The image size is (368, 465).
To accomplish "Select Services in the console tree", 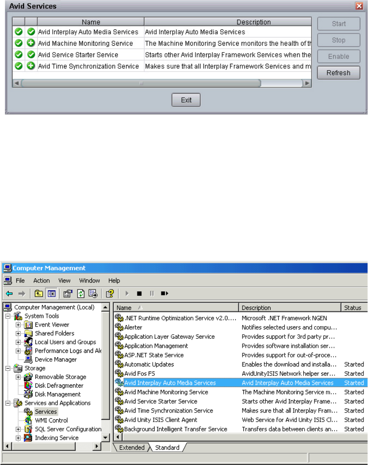I will click(x=46, y=412).
